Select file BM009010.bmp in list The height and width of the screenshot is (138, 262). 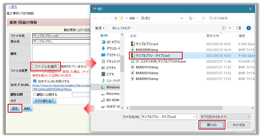click(145, 79)
